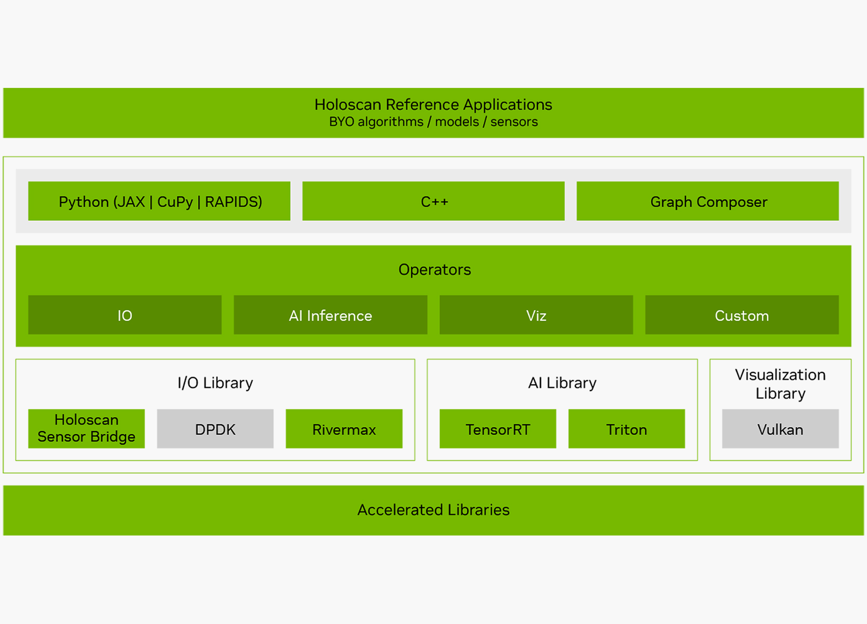Select the C++ language box
This screenshot has height=624, width=867.
tap(433, 201)
